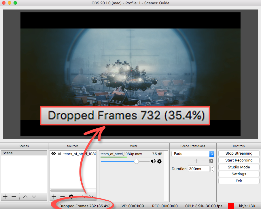261x209 pixels.
Task: Add a new scene
Action: coord(5,197)
